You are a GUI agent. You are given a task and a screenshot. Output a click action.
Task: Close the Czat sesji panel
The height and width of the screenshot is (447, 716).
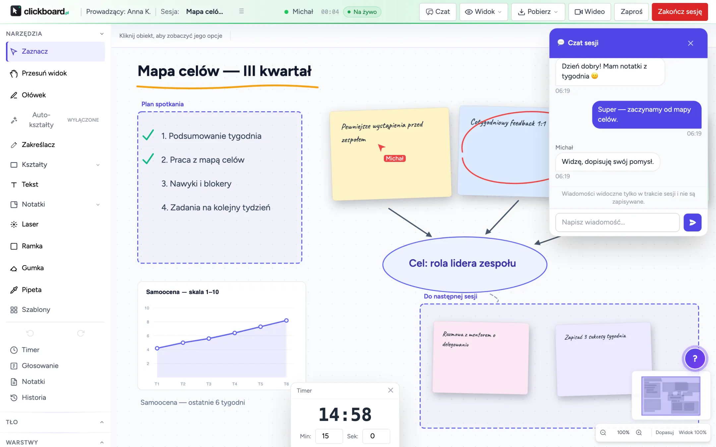(690, 43)
